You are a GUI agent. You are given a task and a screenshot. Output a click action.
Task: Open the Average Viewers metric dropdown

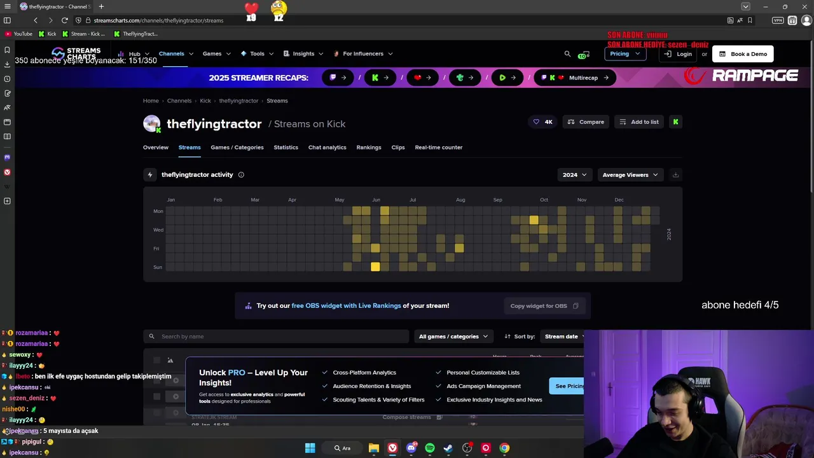pos(630,174)
